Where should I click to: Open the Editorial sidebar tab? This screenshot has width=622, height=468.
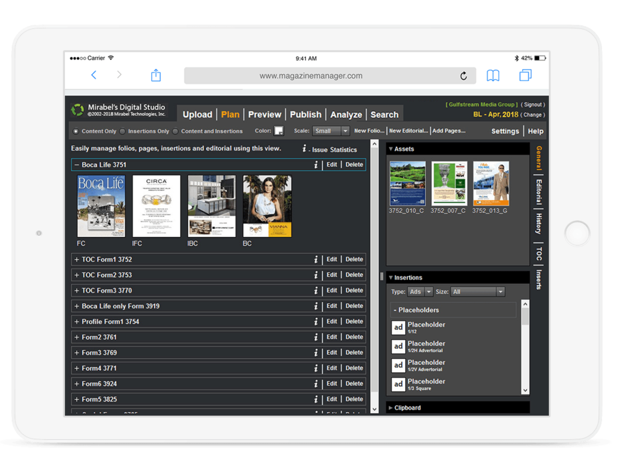[x=538, y=191]
